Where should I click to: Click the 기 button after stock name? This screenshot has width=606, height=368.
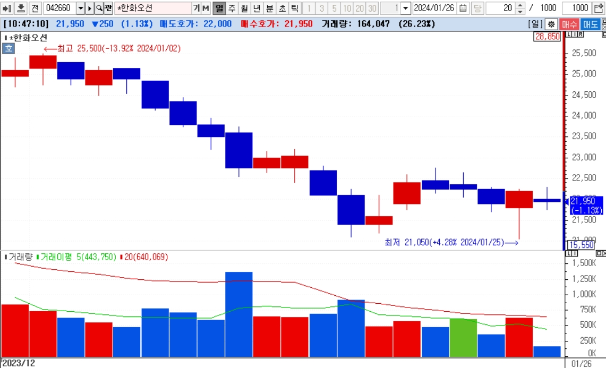(x=197, y=8)
